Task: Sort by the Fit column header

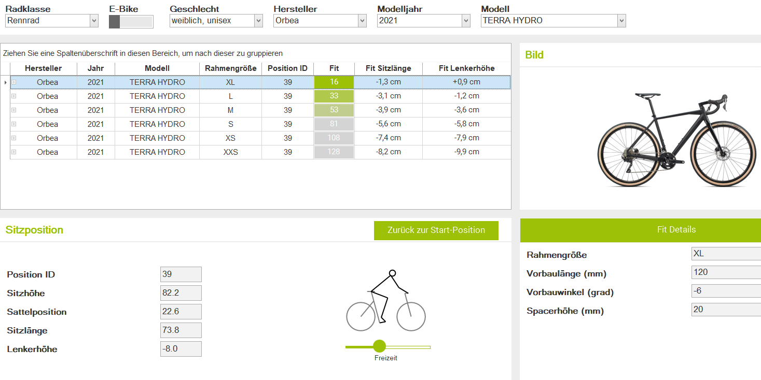Action: (x=334, y=68)
